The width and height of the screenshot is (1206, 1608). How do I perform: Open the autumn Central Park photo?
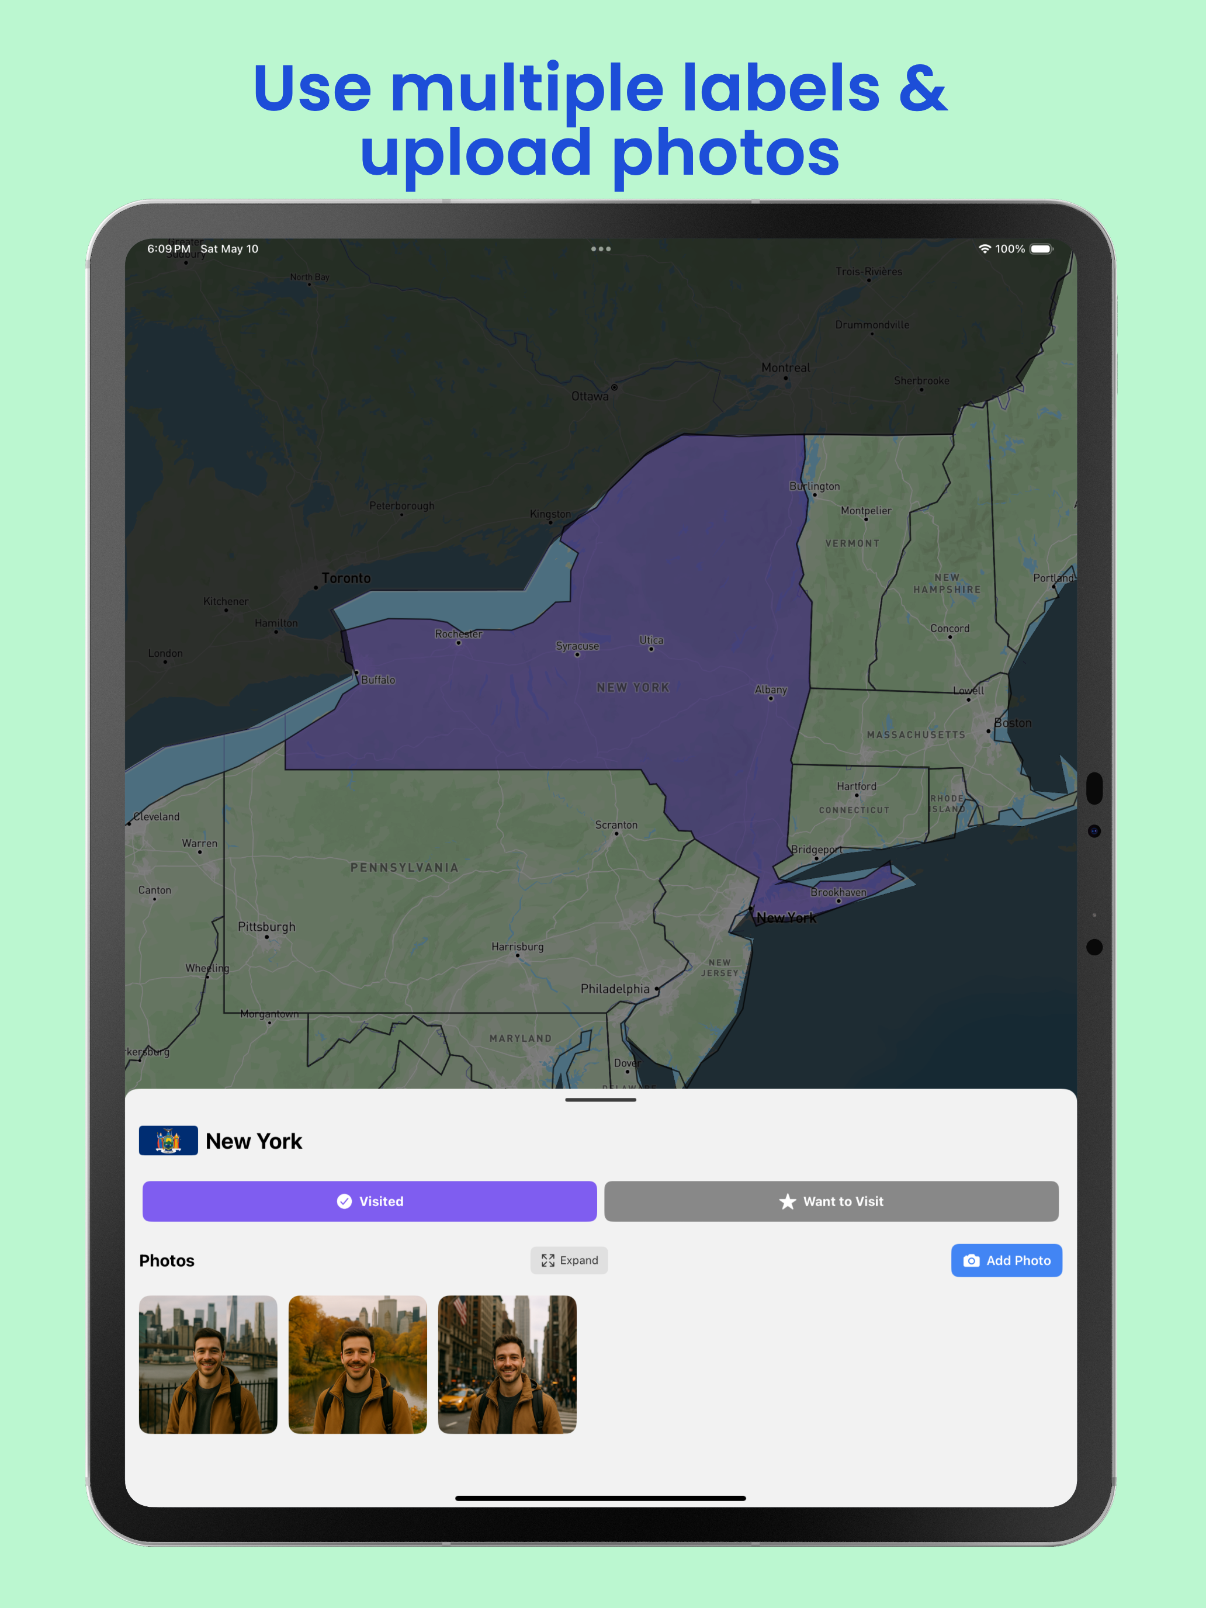click(358, 1364)
